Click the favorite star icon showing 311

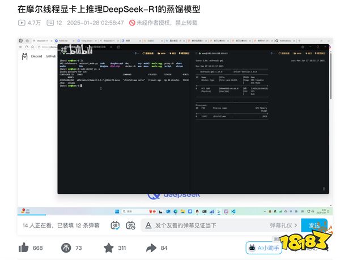click(x=109, y=248)
